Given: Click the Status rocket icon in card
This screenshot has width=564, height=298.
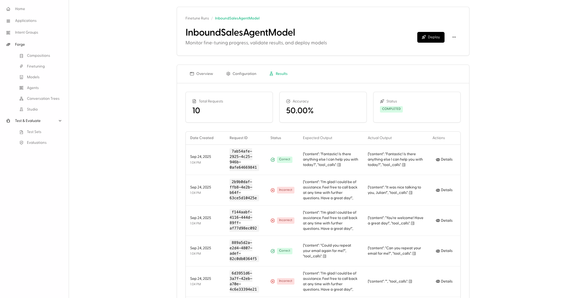Looking at the screenshot, I should (382, 101).
